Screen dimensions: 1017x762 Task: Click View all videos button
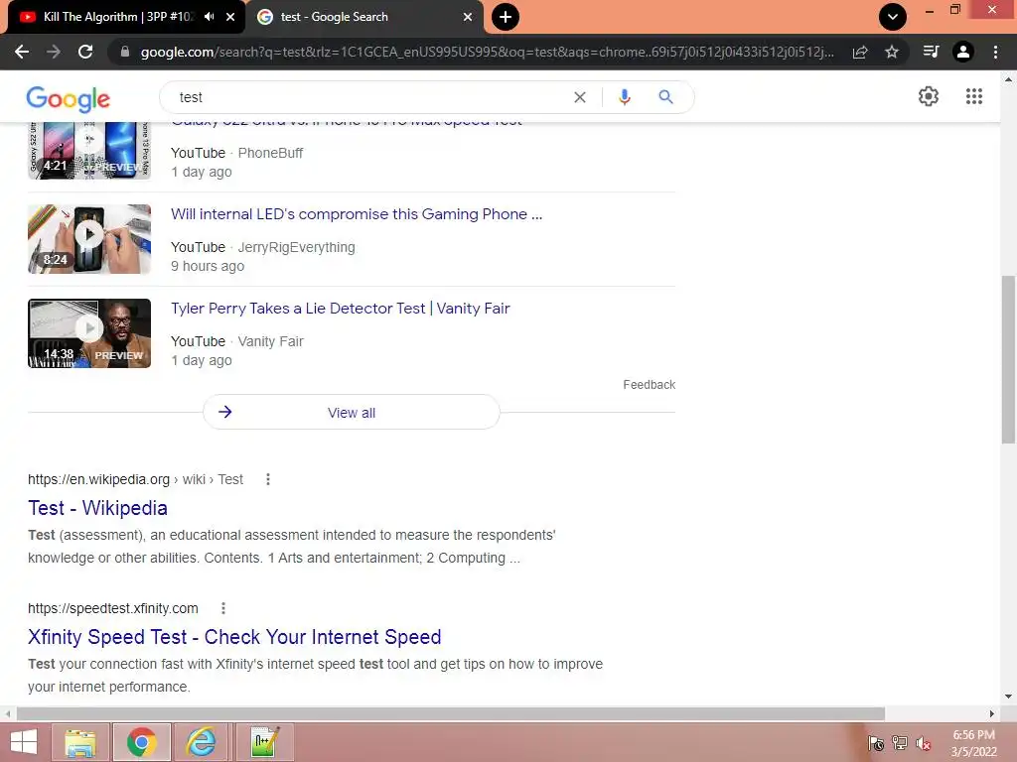point(351,412)
